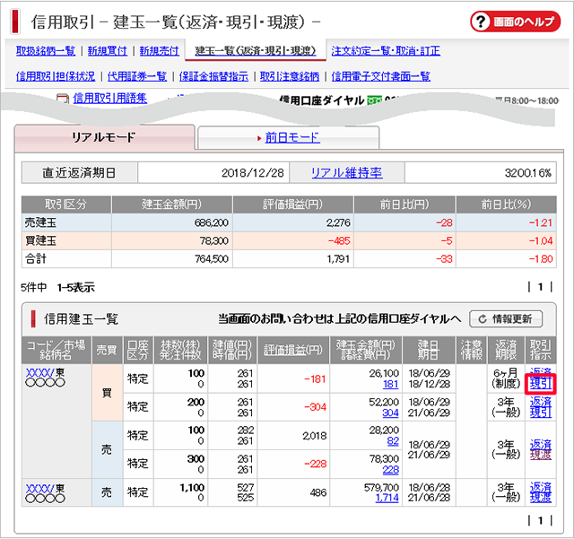This screenshot has width=574, height=539.
Task: Open 信用電子交付書面一覧 link
Action: [381, 76]
